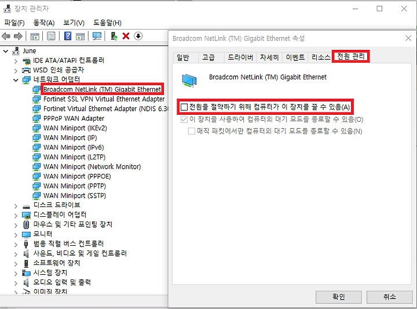Switch to the 일반 tab
Image resolution: width=417 pixels, height=309 pixels.
185,57
